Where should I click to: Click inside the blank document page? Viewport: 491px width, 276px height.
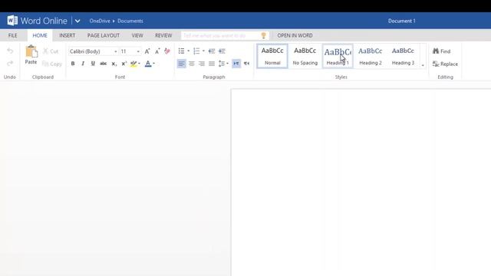(x=361, y=182)
